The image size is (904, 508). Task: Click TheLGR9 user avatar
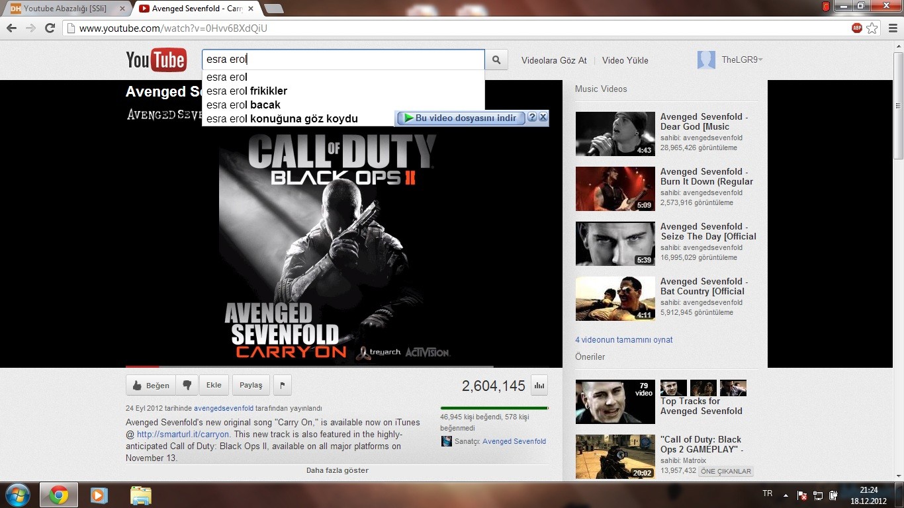pos(706,60)
